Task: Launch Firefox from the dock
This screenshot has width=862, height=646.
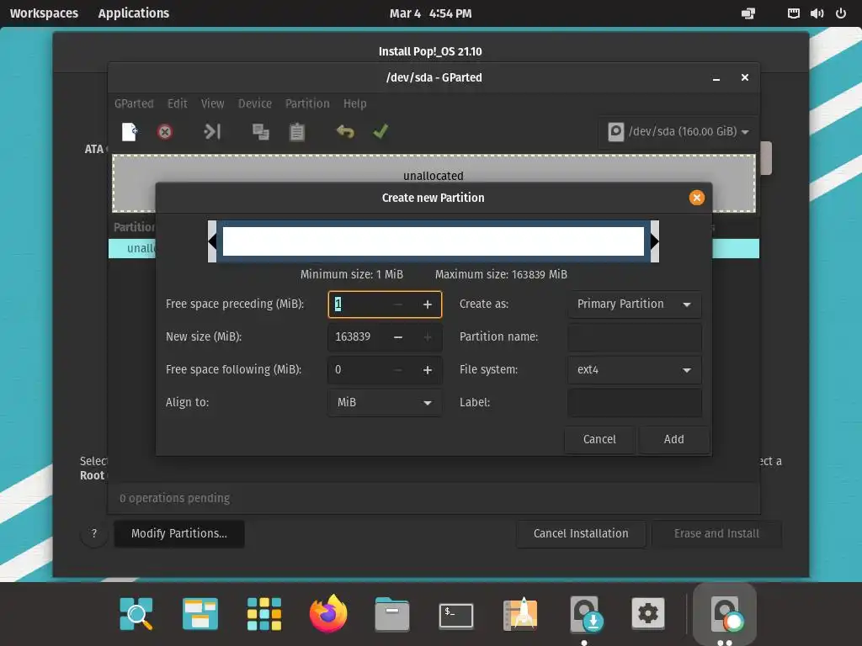Action: click(328, 613)
